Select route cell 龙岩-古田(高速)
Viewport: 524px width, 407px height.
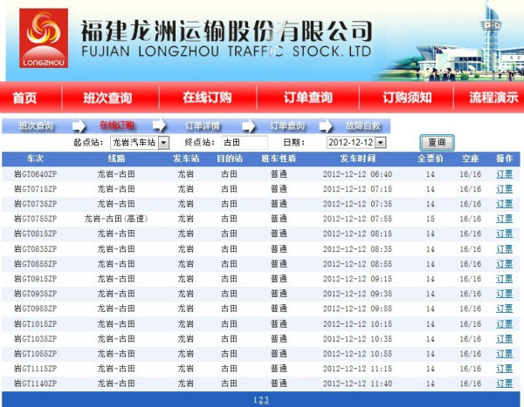(116, 219)
